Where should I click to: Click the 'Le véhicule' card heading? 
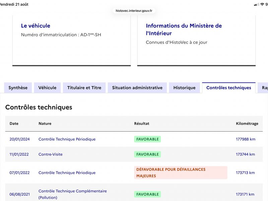[x=36, y=26]
